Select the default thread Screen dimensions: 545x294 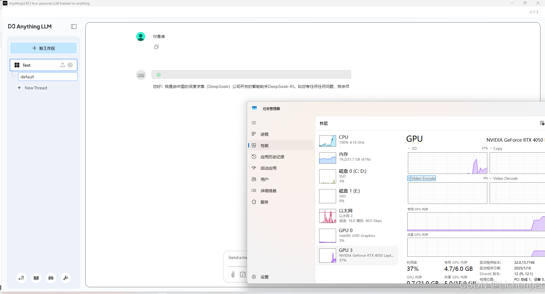pyautogui.click(x=48, y=77)
